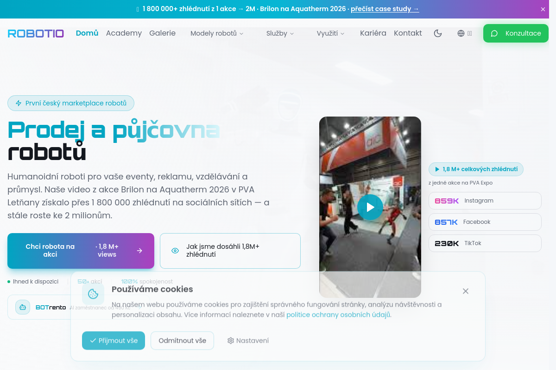The width and height of the screenshot is (556, 370).
Task: Open the Academy page
Action: click(x=124, y=33)
